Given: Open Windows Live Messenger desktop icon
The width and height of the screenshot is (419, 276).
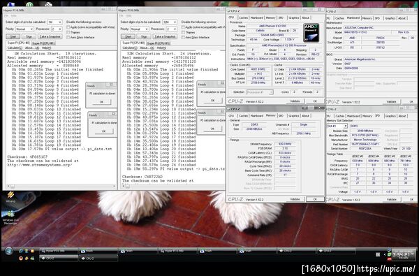Looking at the screenshot, I should pyautogui.click(x=10, y=217).
